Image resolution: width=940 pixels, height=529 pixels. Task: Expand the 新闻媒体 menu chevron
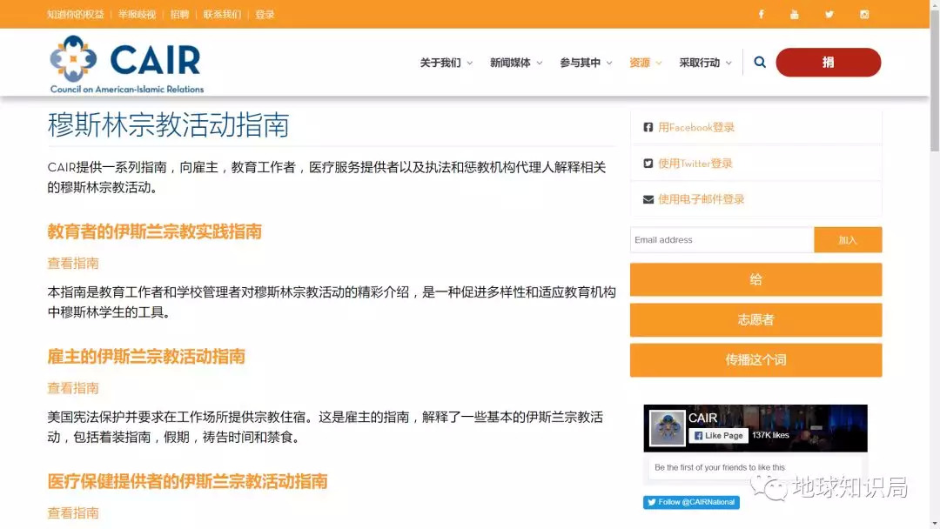coord(540,63)
